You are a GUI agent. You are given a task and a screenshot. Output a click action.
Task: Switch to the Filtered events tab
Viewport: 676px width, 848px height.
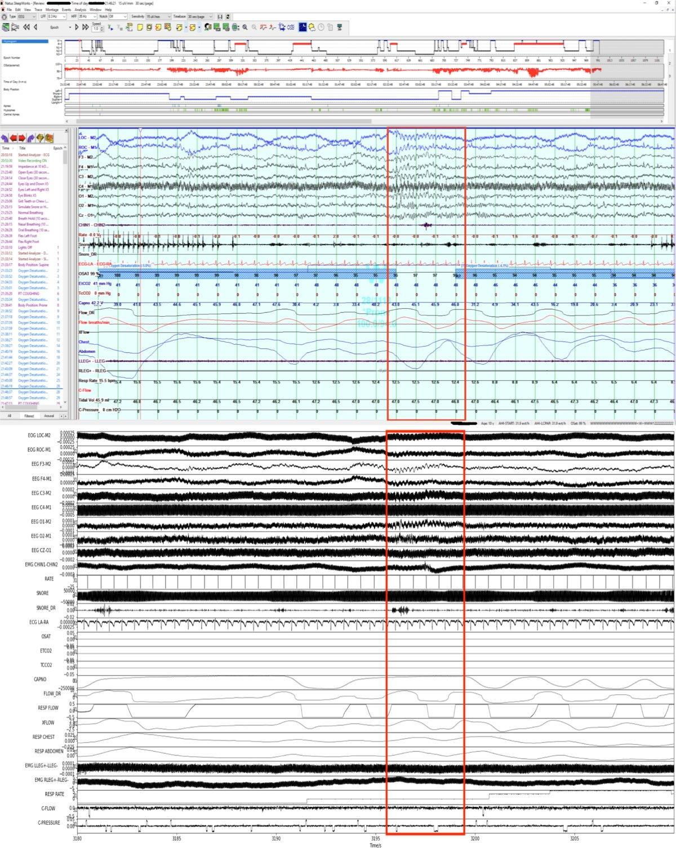coord(28,416)
